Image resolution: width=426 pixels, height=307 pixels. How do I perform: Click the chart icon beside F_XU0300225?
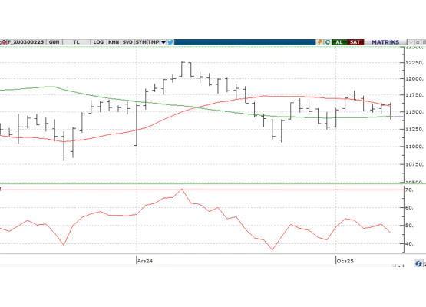pyautogui.click(x=3, y=42)
